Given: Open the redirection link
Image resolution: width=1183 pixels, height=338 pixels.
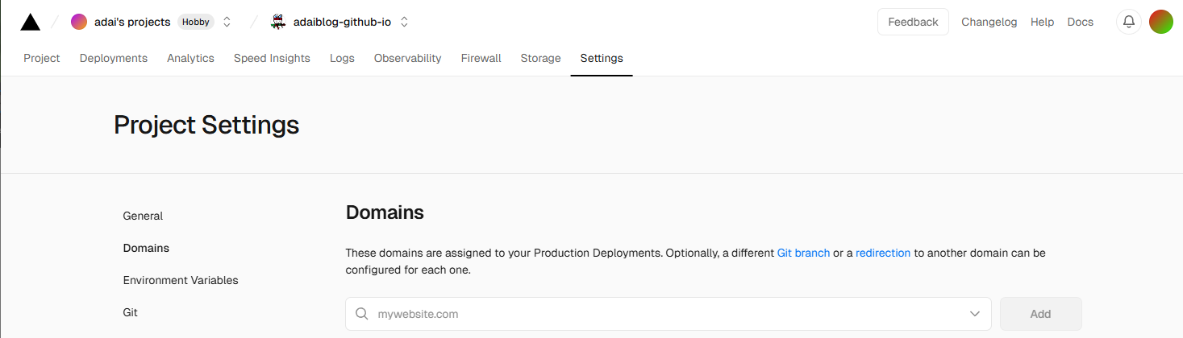Looking at the screenshot, I should (x=883, y=253).
